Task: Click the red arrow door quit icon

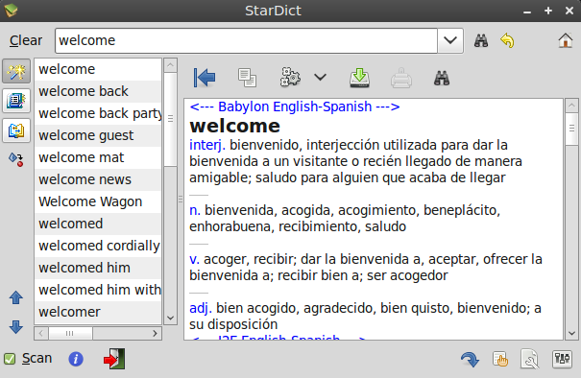Action: [114, 359]
